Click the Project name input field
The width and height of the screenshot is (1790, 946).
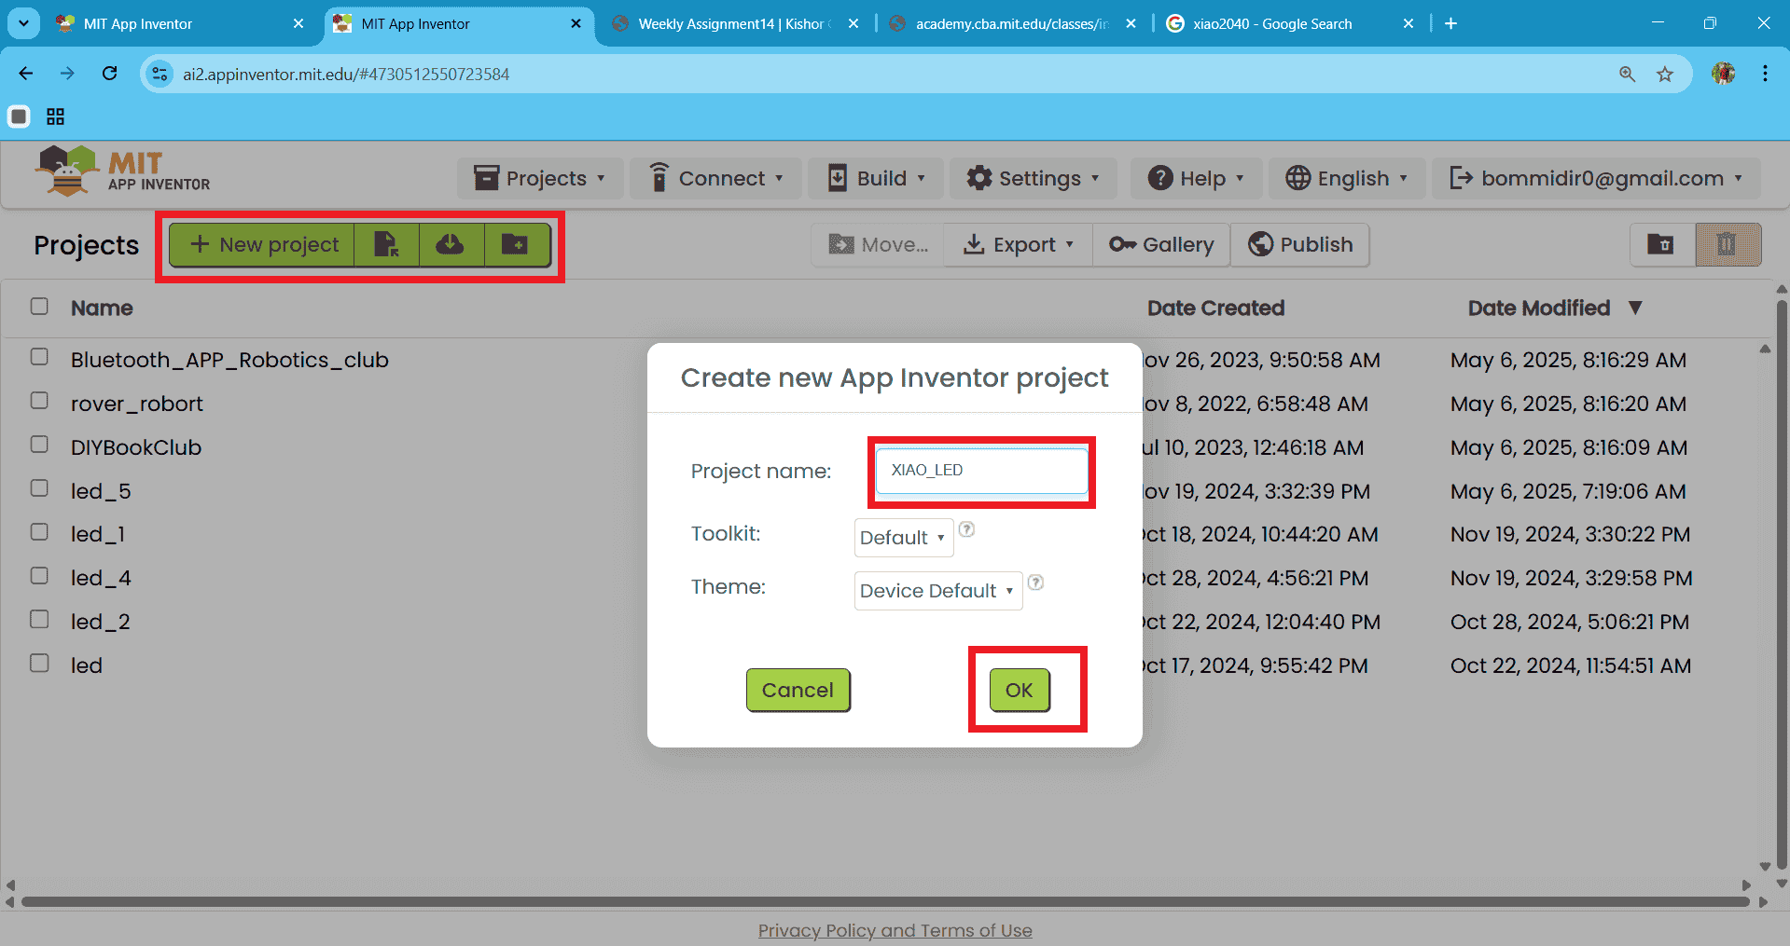[981, 471]
